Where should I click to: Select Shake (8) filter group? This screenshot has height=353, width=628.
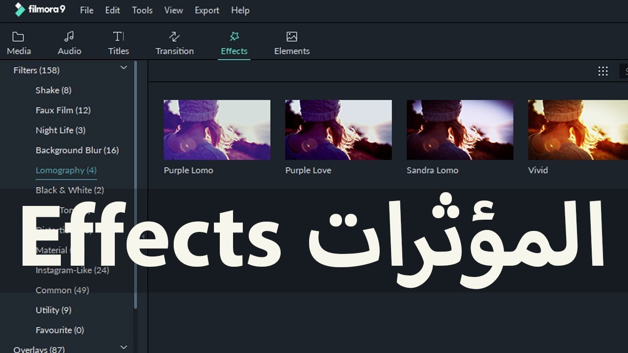click(x=53, y=90)
